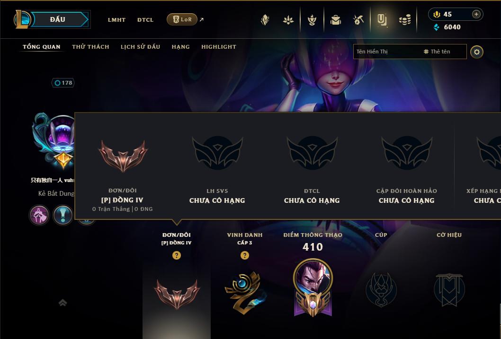Select the ĐTCL game menu item
Screen dimensions: 501x339
pos(145,20)
